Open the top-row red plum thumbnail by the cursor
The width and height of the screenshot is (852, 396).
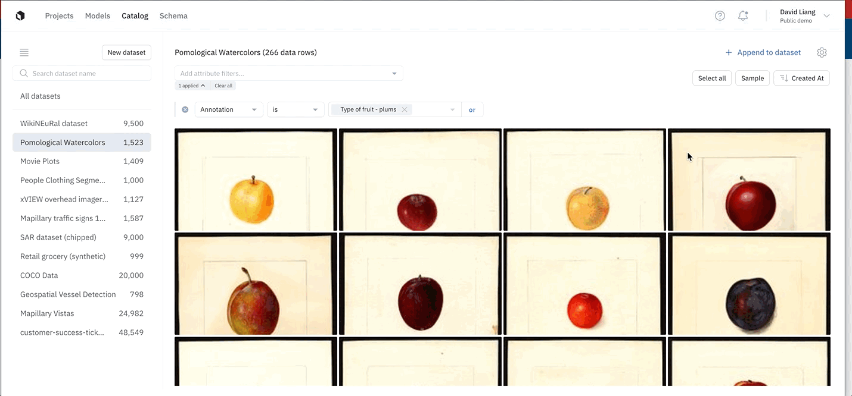pyautogui.click(x=749, y=180)
